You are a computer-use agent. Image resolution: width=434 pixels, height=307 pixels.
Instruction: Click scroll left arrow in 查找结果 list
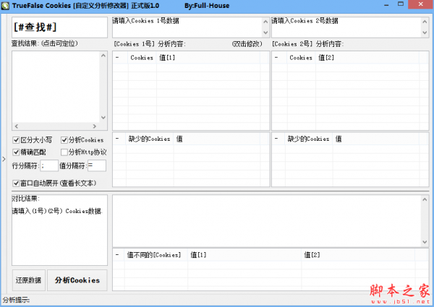tap(17, 126)
